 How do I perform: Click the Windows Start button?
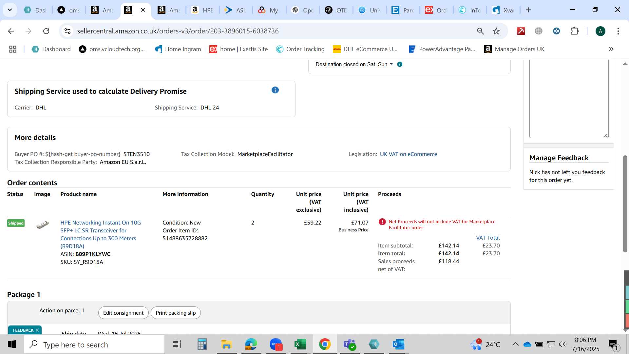pyautogui.click(x=12, y=344)
